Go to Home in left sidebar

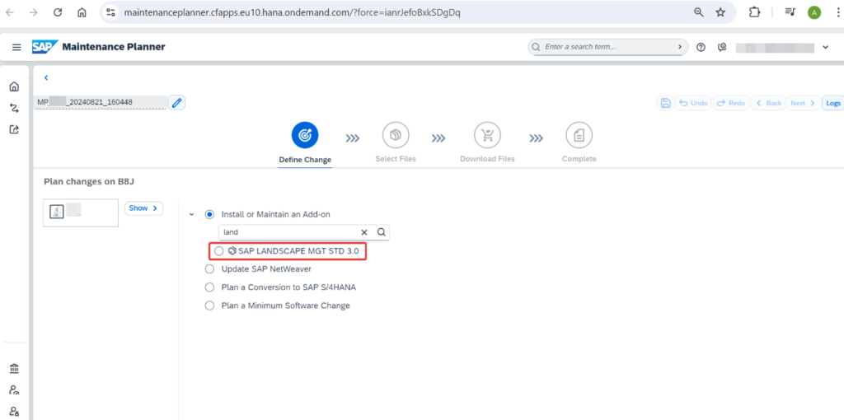click(x=15, y=86)
